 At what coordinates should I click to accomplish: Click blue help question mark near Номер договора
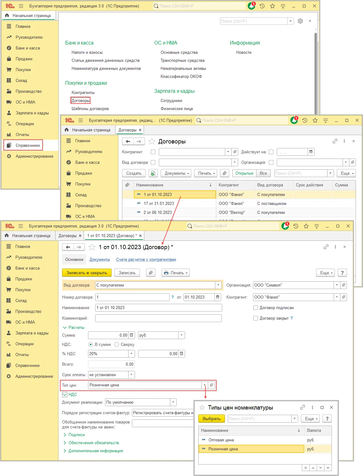click(x=172, y=297)
